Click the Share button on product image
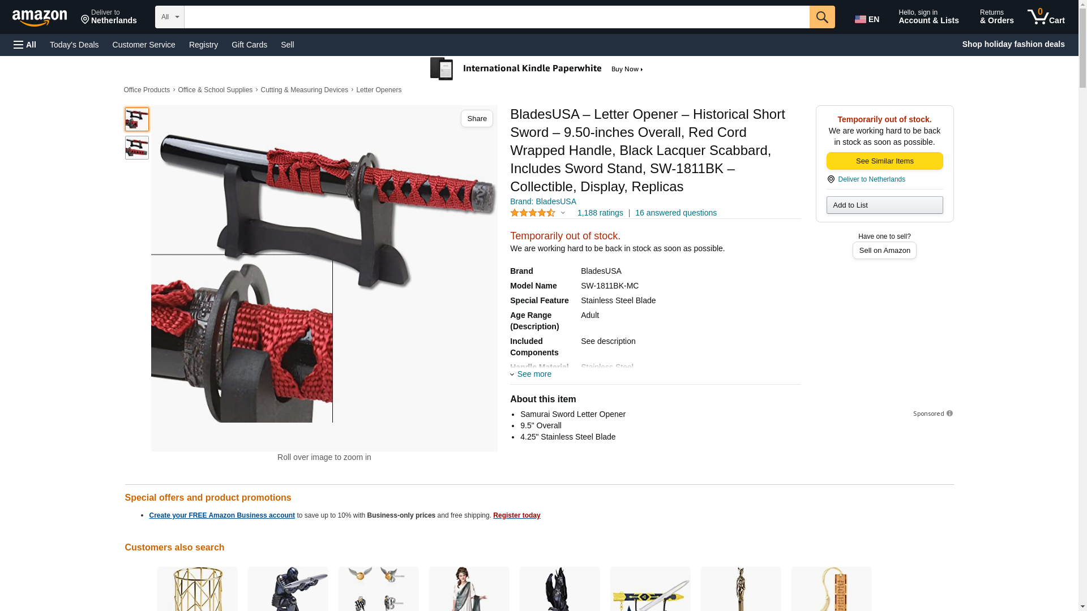Image resolution: width=1087 pixels, height=611 pixels. [477, 119]
